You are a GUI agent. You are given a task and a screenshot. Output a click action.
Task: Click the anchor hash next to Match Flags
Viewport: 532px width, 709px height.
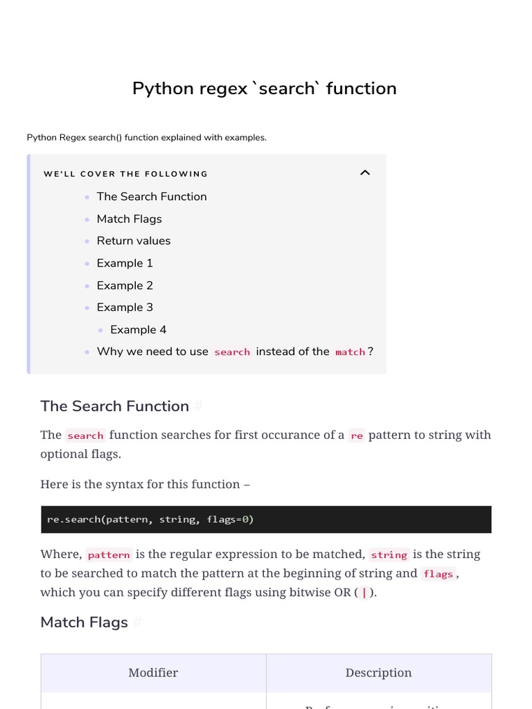pos(137,622)
